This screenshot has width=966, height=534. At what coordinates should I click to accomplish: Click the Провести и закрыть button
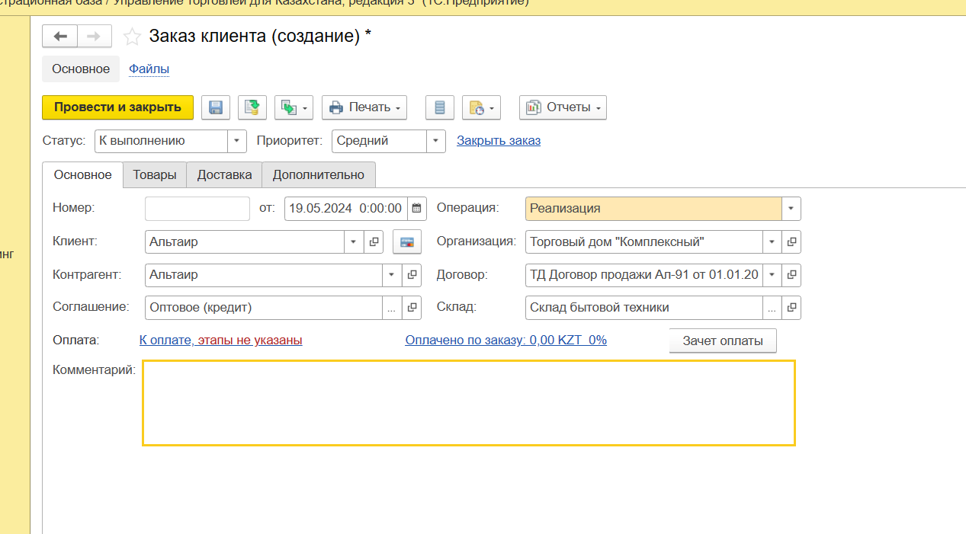(x=117, y=107)
